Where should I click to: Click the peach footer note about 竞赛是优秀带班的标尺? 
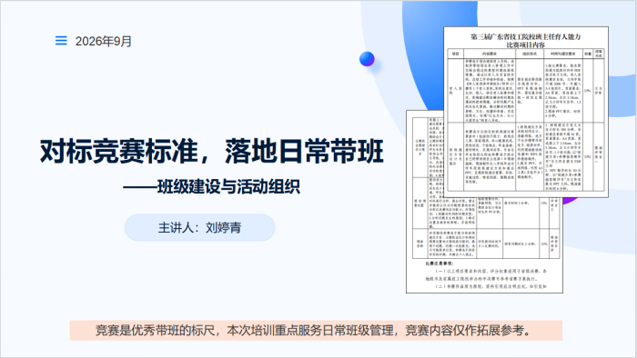[x=316, y=331]
